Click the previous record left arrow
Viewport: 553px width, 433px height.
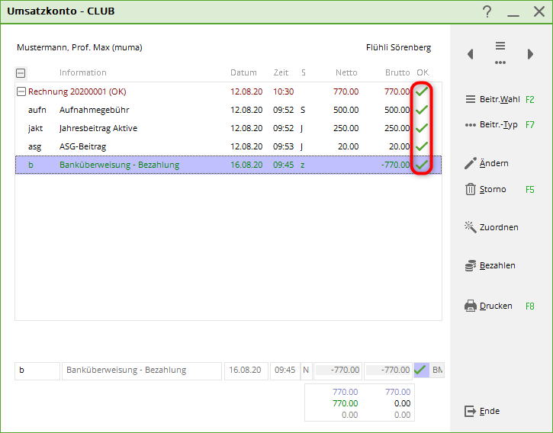point(471,54)
